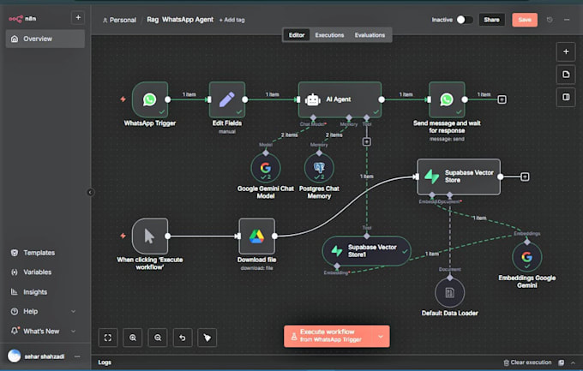
Task: Open Execute workflow trigger dropdown arrow
Action: [381, 337]
